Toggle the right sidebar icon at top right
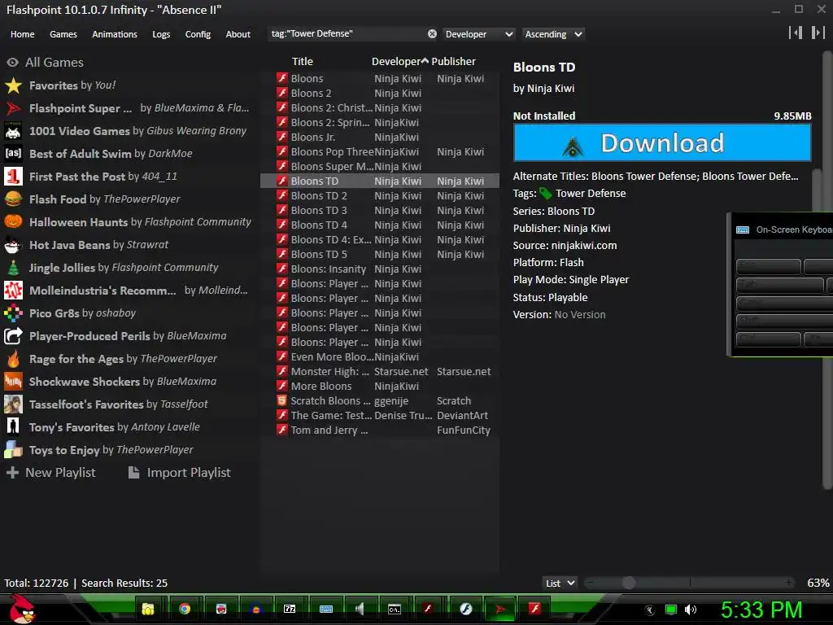 818,33
